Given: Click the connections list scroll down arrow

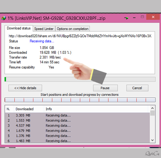Looking at the screenshot, I should 153,140.
